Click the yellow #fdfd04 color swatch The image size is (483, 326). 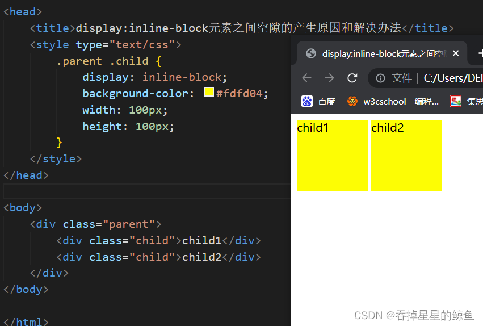coord(209,92)
